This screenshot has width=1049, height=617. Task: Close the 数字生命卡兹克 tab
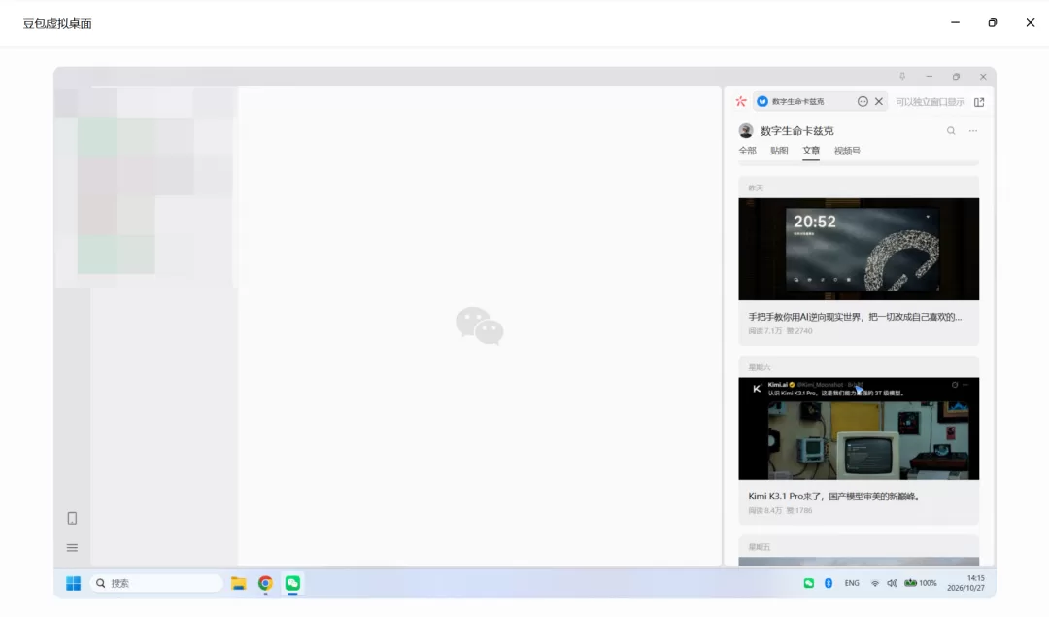(x=879, y=102)
